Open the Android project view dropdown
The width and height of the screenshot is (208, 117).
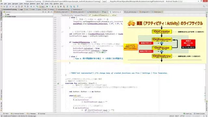coord(14,12)
